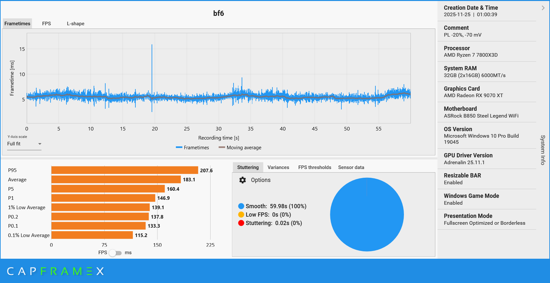The height and width of the screenshot is (283, 550).
Task: Click the 'Low FPS: 0s (0%)' text
Action: pos(268,215)
